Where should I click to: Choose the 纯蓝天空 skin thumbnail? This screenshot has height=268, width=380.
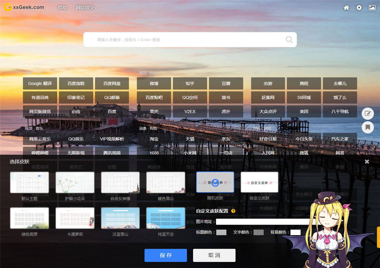point(165,218)
